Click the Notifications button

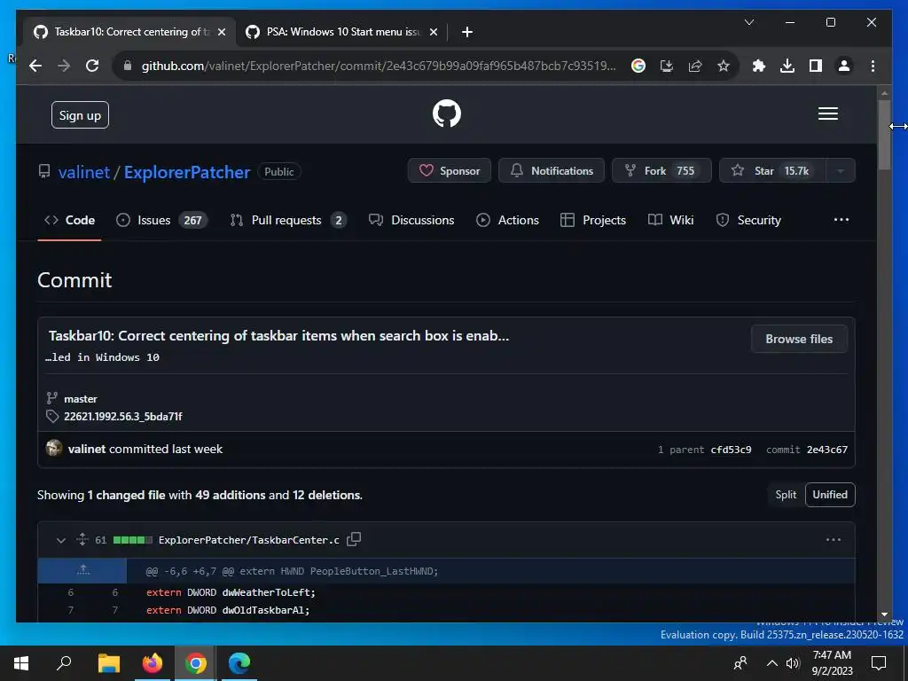point(552,171)
